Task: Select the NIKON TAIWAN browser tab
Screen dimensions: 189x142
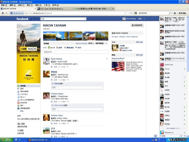Action: pos(18,9)
